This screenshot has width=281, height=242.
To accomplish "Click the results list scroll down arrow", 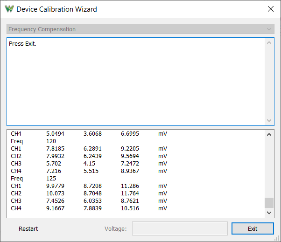I will (x=269, y=213).
